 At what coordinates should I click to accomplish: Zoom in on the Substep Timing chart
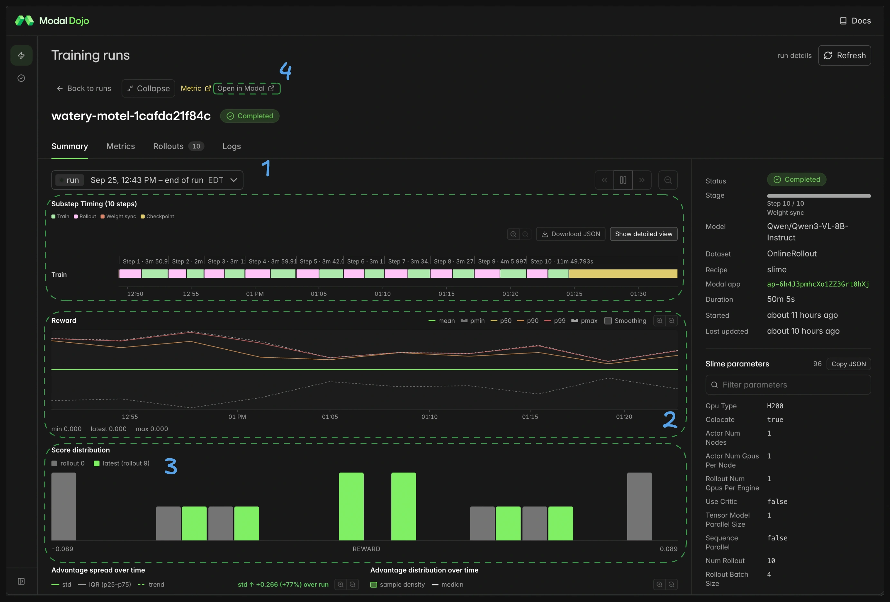513,234
